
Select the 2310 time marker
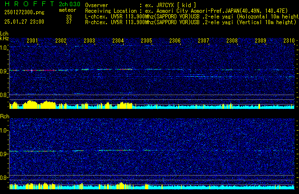point(289,40)
